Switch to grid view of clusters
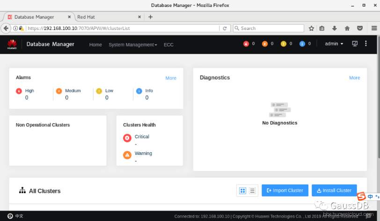The height and width of the screenshot is (221, 380). (x=242, y=191)
